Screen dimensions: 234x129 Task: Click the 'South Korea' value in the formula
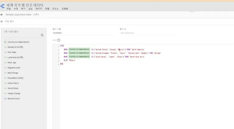click(x=100, y=57)
